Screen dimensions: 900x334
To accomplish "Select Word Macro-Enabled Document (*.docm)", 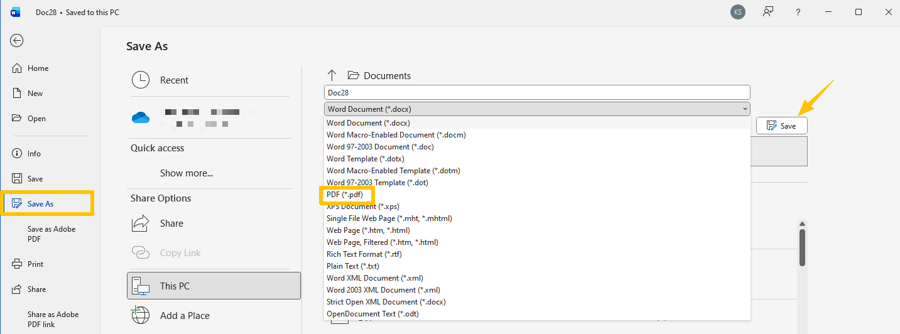I will 537,135.
